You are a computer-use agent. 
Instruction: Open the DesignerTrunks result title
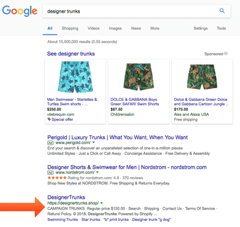[66, 198]
